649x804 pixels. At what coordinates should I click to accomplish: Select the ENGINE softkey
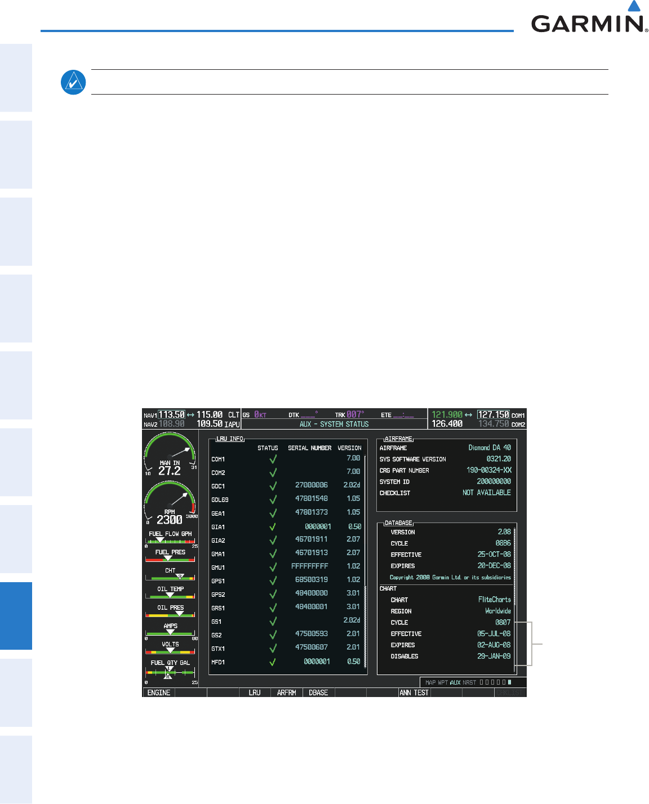click(x=159, y=693)
